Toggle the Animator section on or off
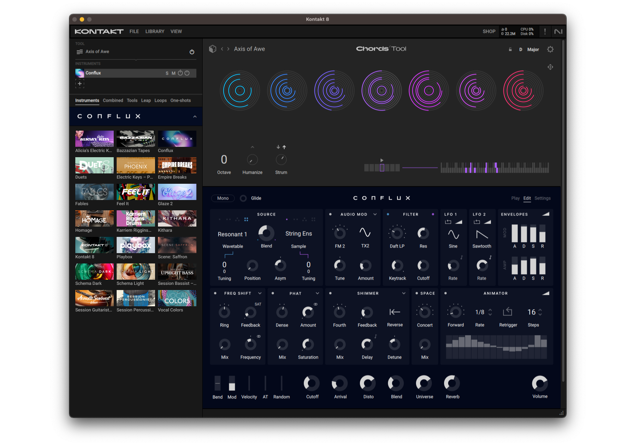Screen dimensions: 636x445 446,294
